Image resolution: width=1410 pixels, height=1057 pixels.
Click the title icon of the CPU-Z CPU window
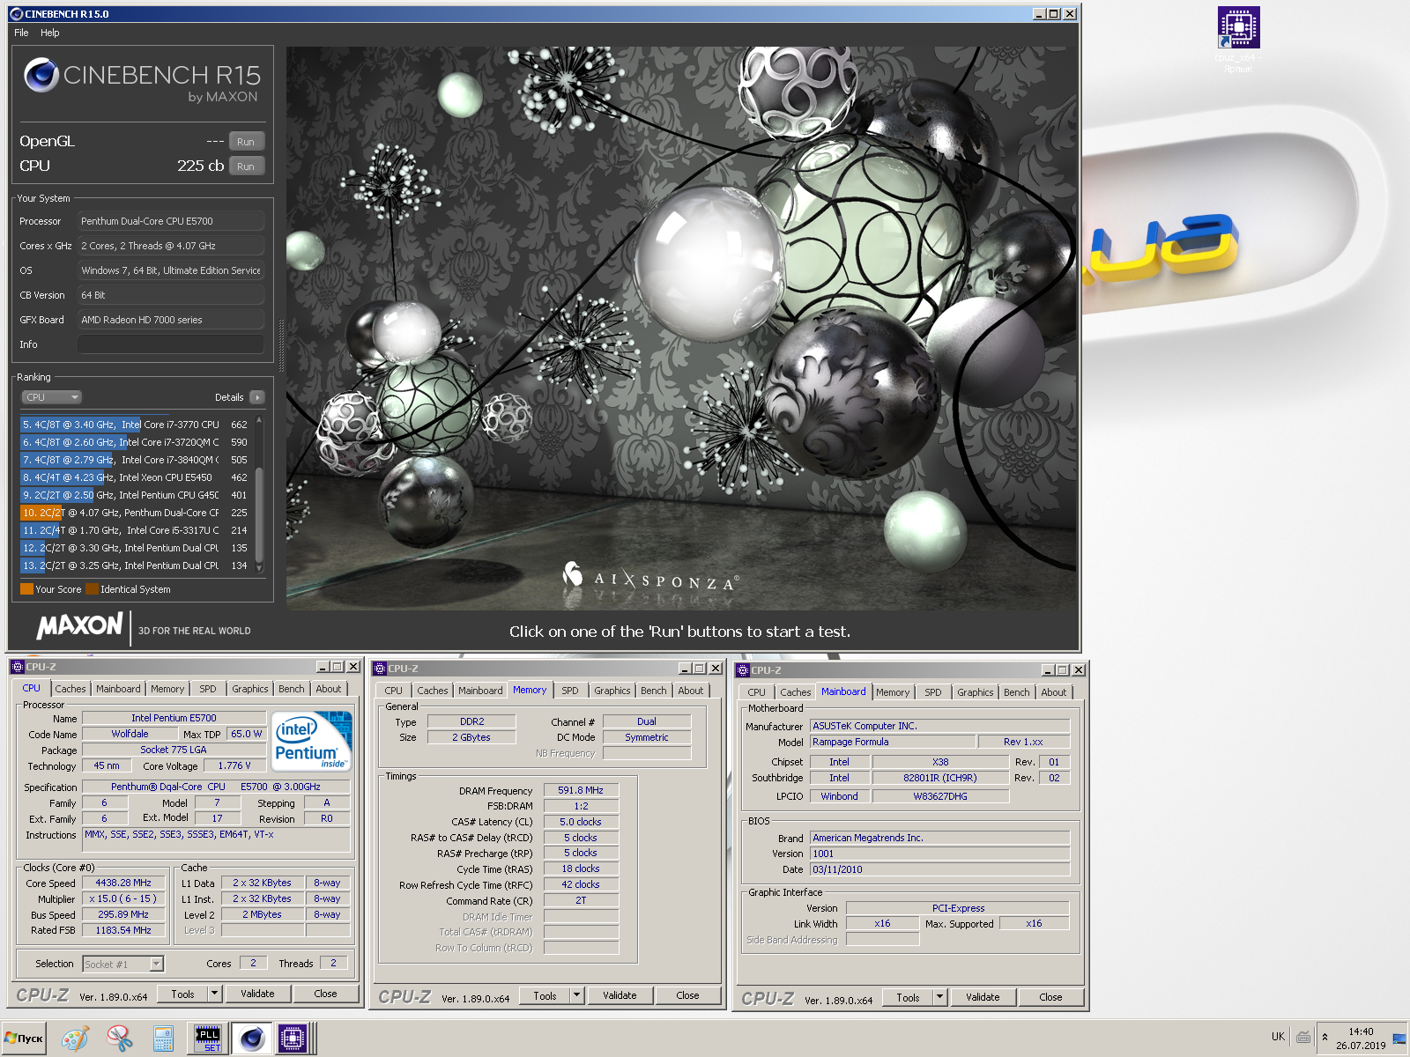[18, 667]
